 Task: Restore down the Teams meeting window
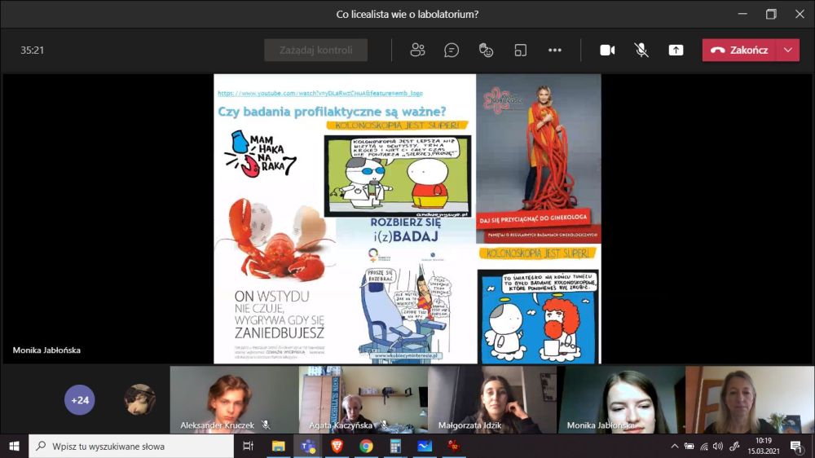(771, 14)
